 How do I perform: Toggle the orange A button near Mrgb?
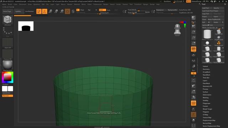pyautogui.click(x=78, y=10)
